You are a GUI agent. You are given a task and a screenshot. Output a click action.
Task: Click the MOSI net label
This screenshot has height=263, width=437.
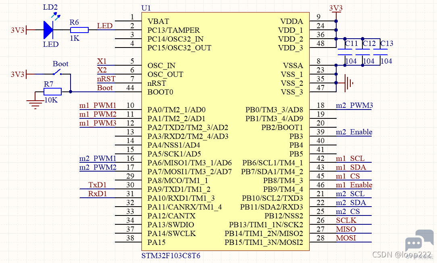(x=345, y=238)
